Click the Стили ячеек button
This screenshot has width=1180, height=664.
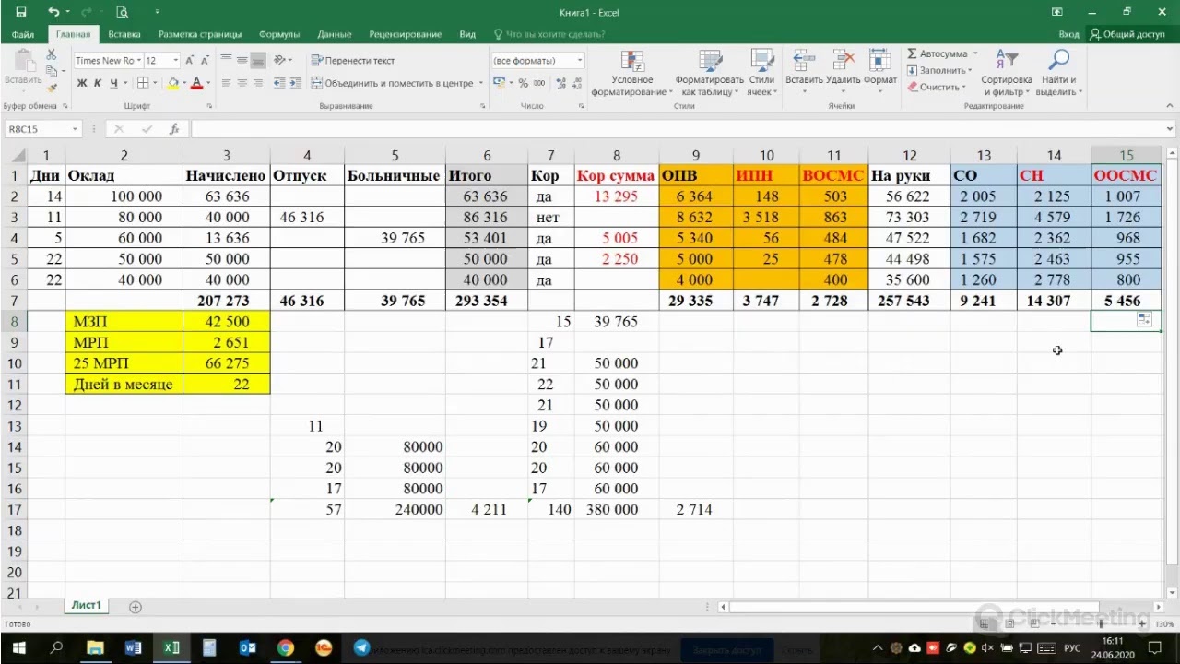point(761,73)
